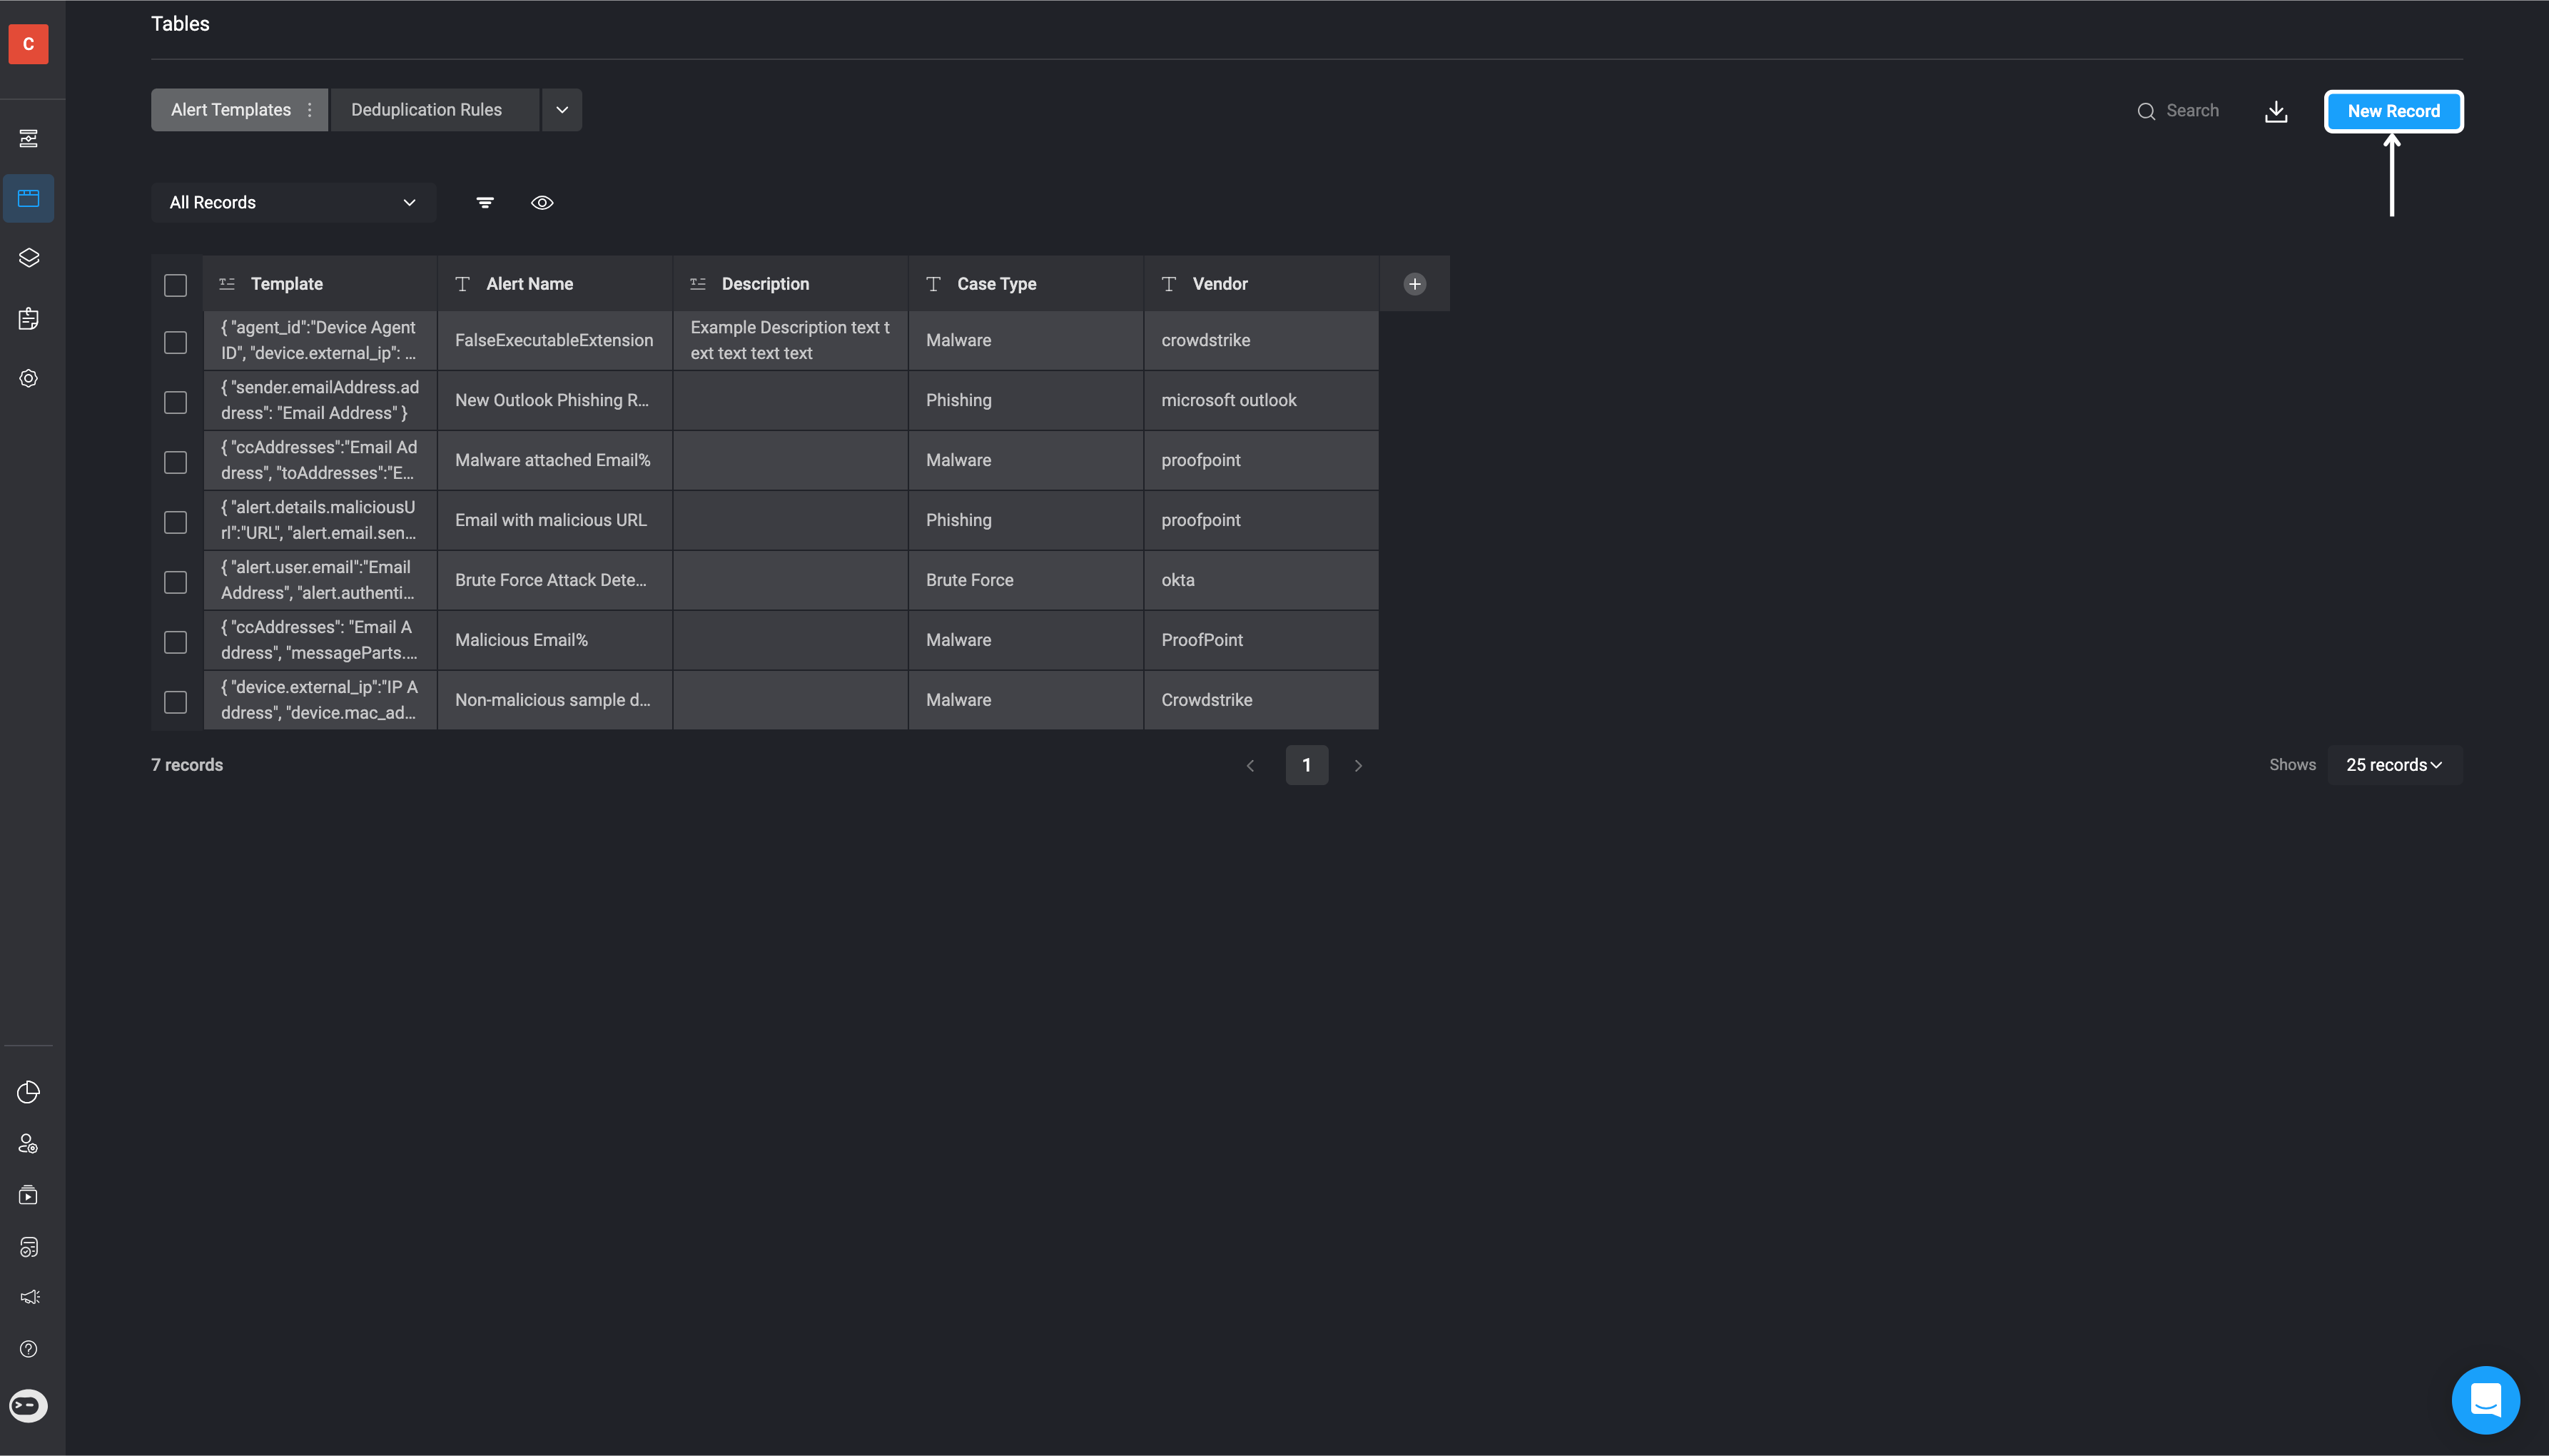The height and width of the screenshot is (1456, 2549).
Task: Select the Tables icon in sidebar
Action: click(x=29, y=198)
